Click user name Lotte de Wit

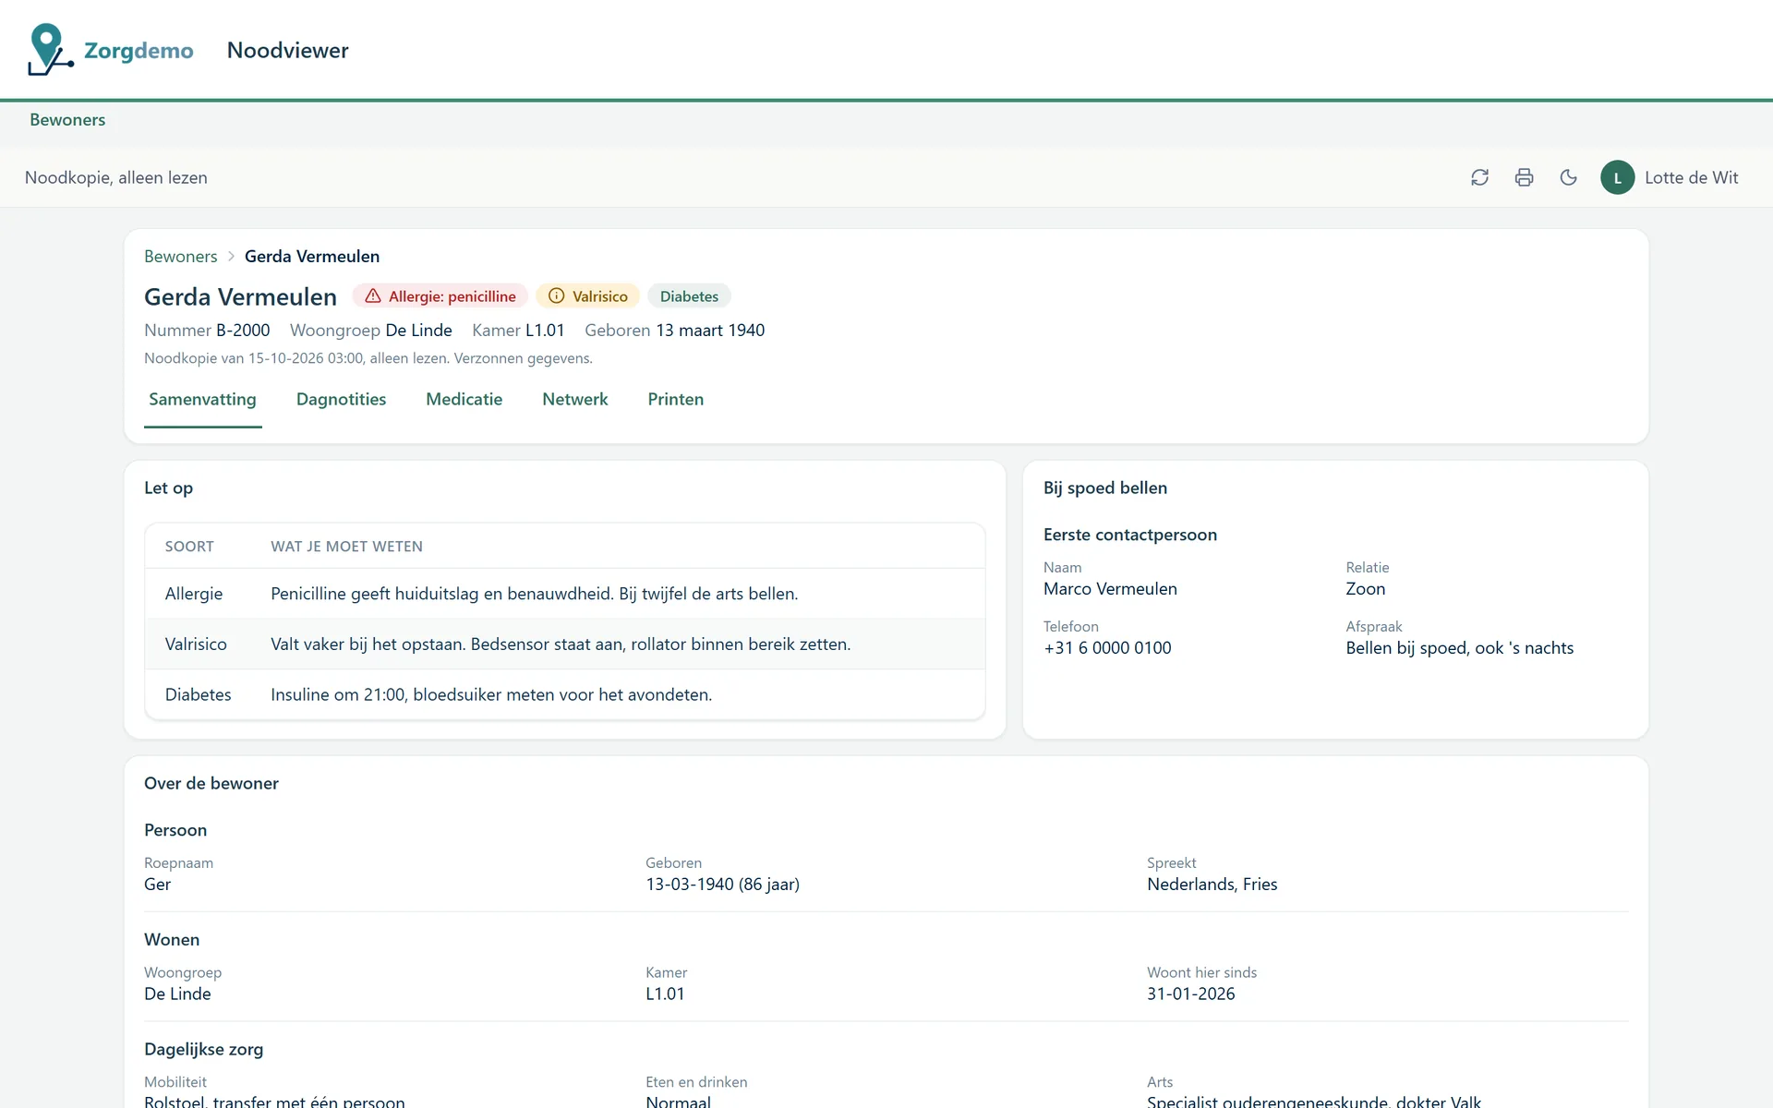(x=1691, y=177)
